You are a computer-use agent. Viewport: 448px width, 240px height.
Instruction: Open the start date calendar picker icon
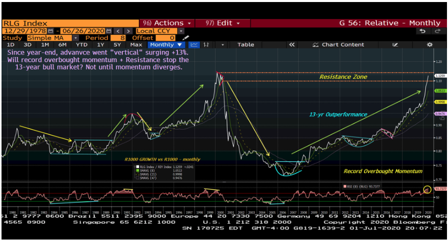tap(51, 31)
